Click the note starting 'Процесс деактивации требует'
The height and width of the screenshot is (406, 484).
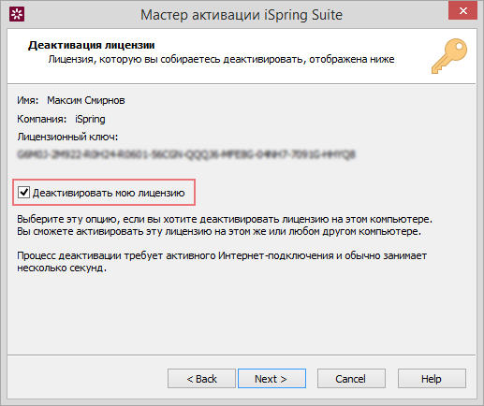coord(222,262)
